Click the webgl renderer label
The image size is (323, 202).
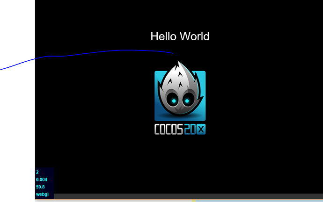point(42,195)
